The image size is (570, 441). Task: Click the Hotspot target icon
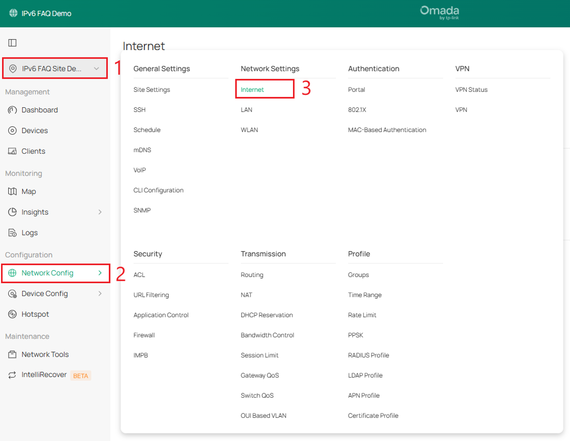point(12,314)
